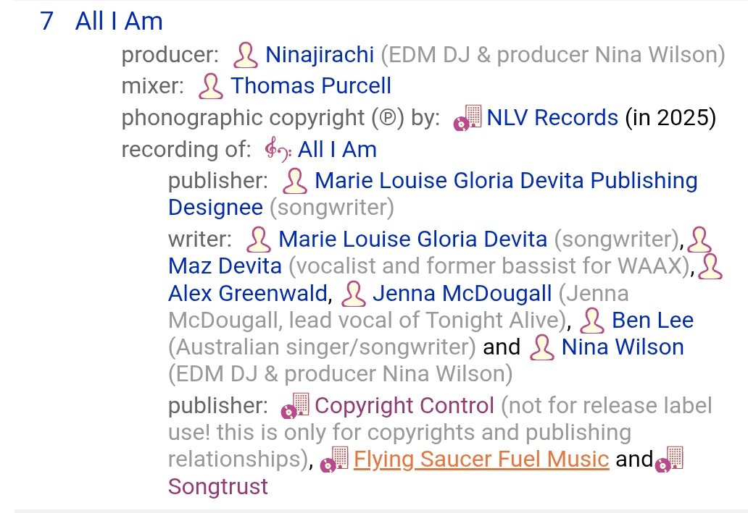Open the Thomas Purcell mixer link
748x513 pixels.
pos(311,85)
